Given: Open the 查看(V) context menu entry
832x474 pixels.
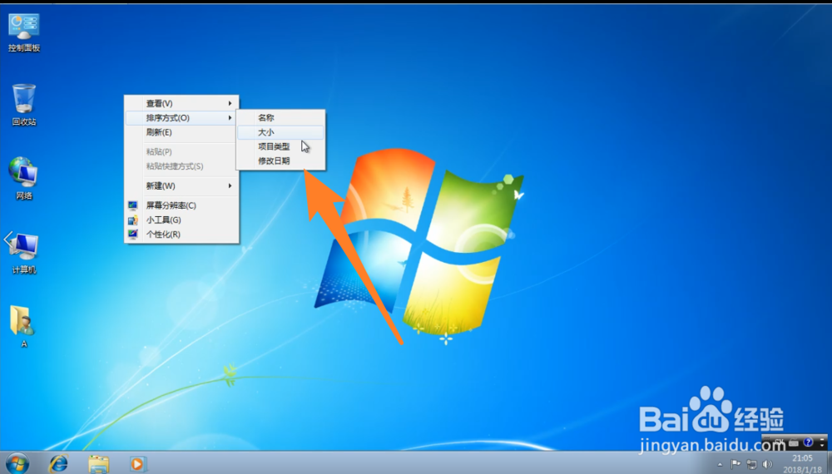Looking at the screenshot, I should point(181,103).
